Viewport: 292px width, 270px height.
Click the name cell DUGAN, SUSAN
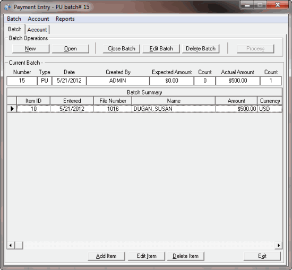pos(174,109)
